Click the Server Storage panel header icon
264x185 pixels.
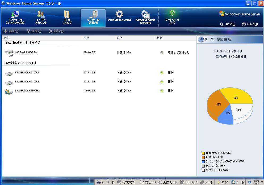tap(201, 39)
